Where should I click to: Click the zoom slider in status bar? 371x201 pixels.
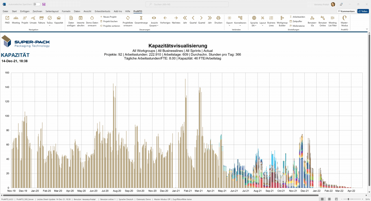tap(348, 199)
